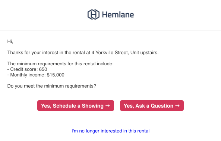Image resolution: width=221 pixels, height=141 pixels.
Task: Click the word 'Showing' in red button
Action: 93,106
